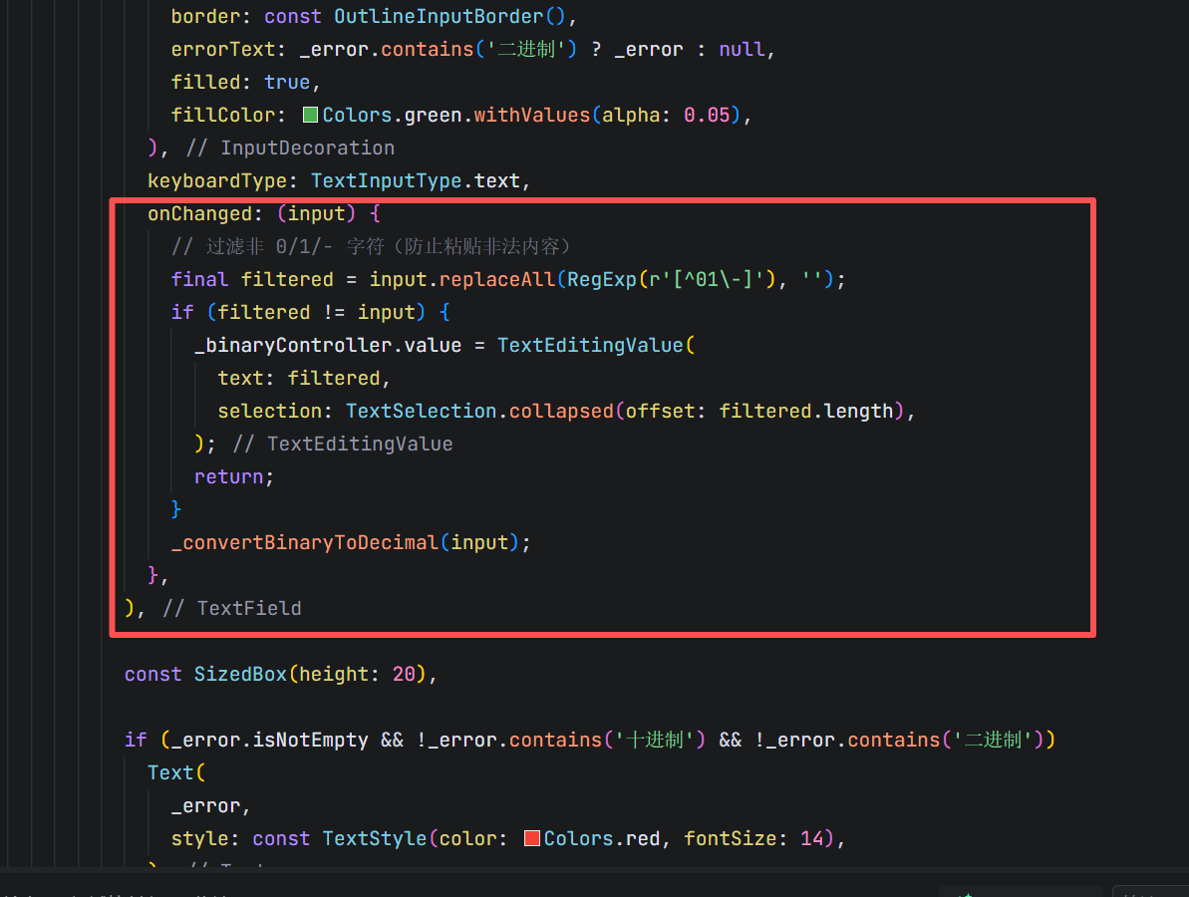Click the errorText property name
Screen dimensions: 1189x897
[223, 49]
